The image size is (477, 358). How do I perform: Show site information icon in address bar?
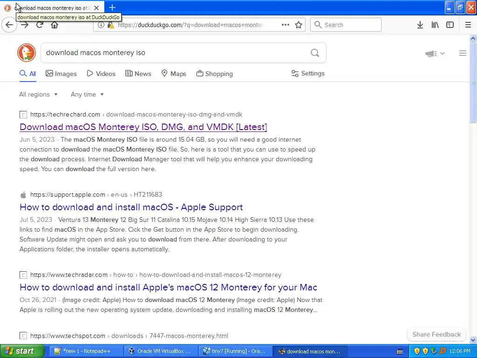[x=101, y=25]
